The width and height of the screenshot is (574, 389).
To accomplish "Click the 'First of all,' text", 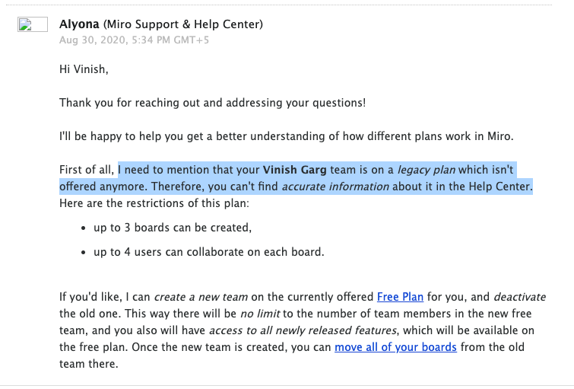I will 87,170.
